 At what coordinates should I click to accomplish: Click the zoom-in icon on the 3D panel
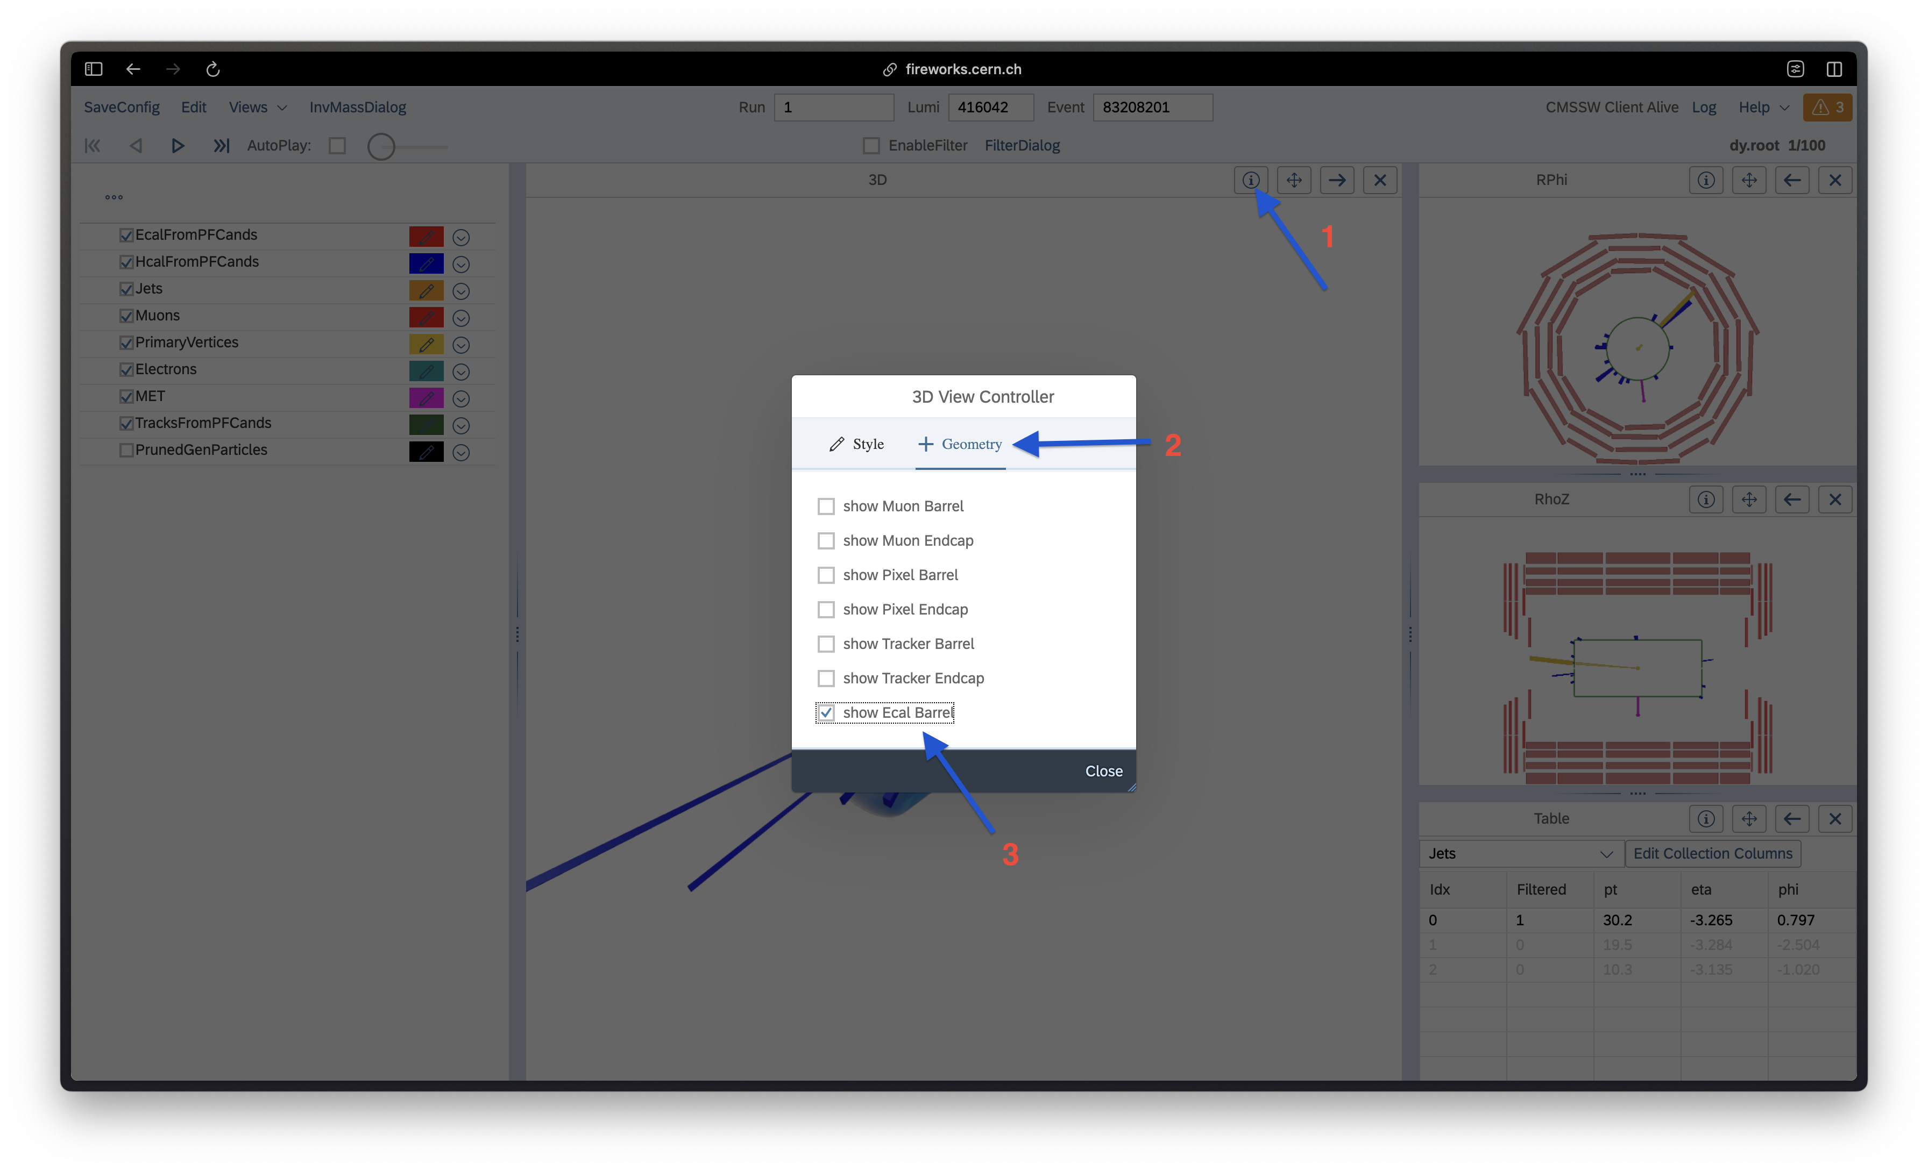pos(1292,180)
